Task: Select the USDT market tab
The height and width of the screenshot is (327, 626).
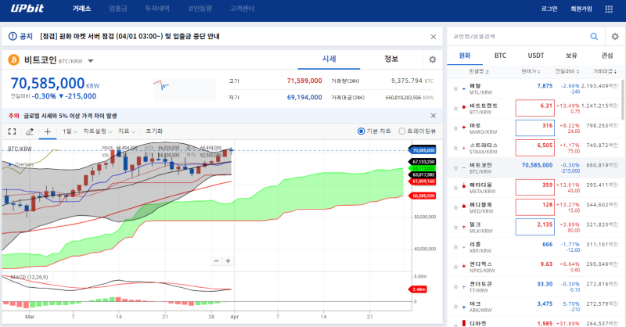Action: coord(536,56)
